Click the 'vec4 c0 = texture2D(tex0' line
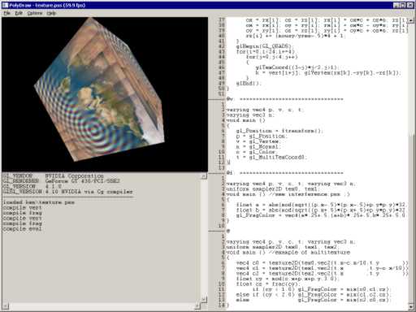Image resolution: width=416 pixels, height=312 pixels. pyautogui.click(x=322, y=262)
